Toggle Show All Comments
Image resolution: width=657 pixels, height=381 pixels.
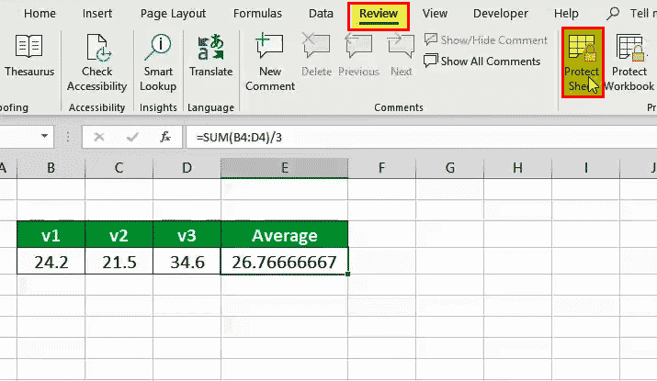point(482,62)
